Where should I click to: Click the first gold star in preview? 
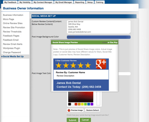pyautogui.click(x=59, y=65)
